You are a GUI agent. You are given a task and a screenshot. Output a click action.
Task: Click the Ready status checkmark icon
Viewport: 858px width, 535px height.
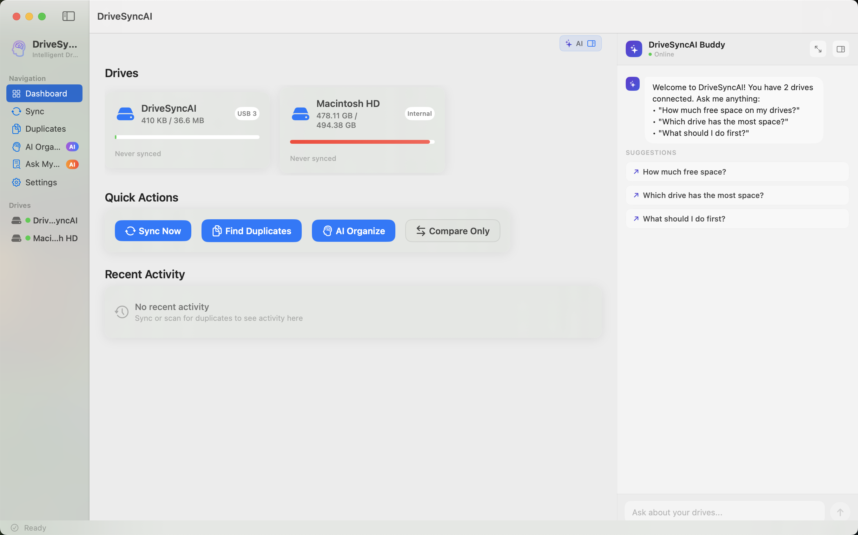pyautogui.click(x=15, y=528)
